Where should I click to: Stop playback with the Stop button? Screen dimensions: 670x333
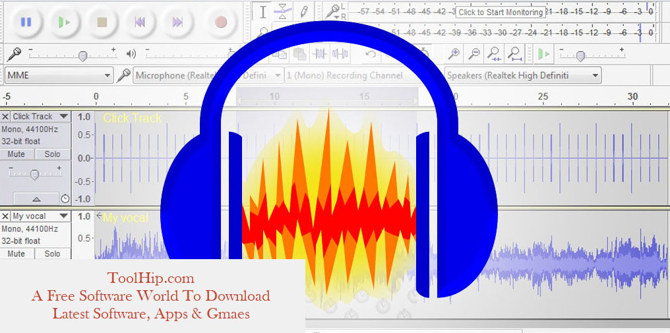click(x=102, y=22)
